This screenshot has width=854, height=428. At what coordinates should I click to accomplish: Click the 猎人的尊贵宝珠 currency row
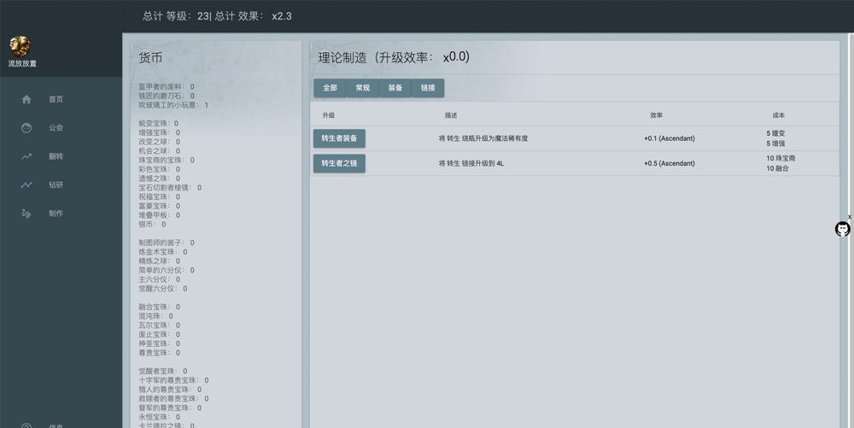(x=170, y=390)
